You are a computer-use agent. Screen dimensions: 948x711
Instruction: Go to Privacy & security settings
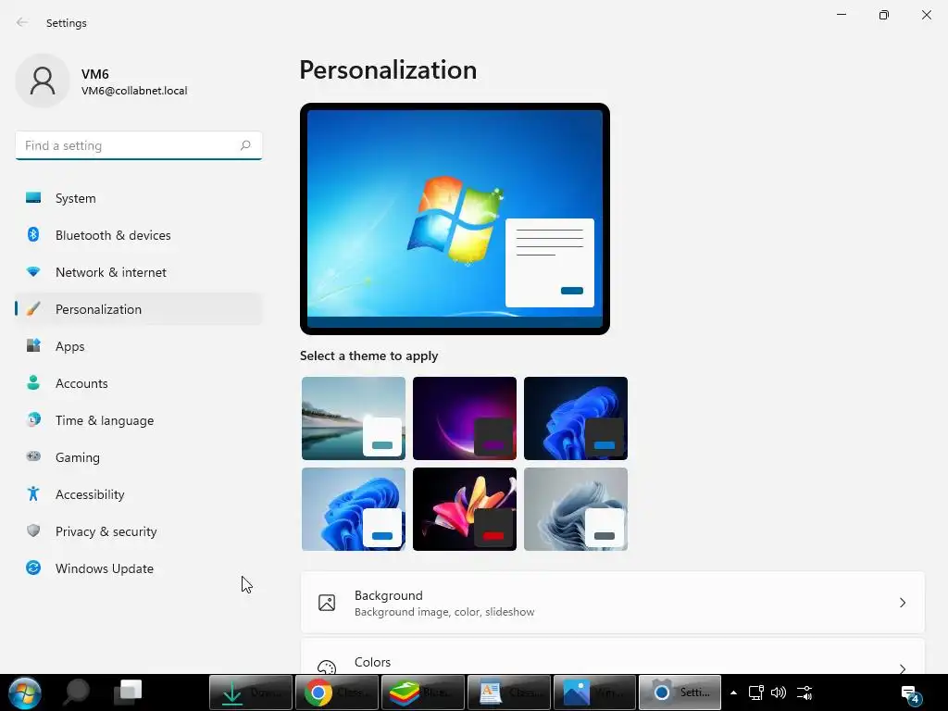[139, 531]
